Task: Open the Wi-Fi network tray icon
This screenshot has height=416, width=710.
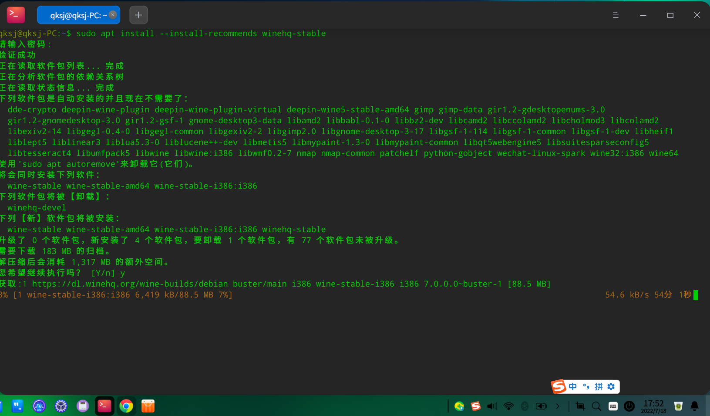Action: (x=508, y=406)
